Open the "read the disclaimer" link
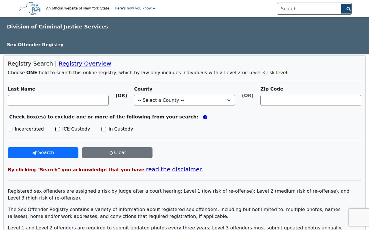This screenshot has height=230, width=369. (x=174, y=169)
